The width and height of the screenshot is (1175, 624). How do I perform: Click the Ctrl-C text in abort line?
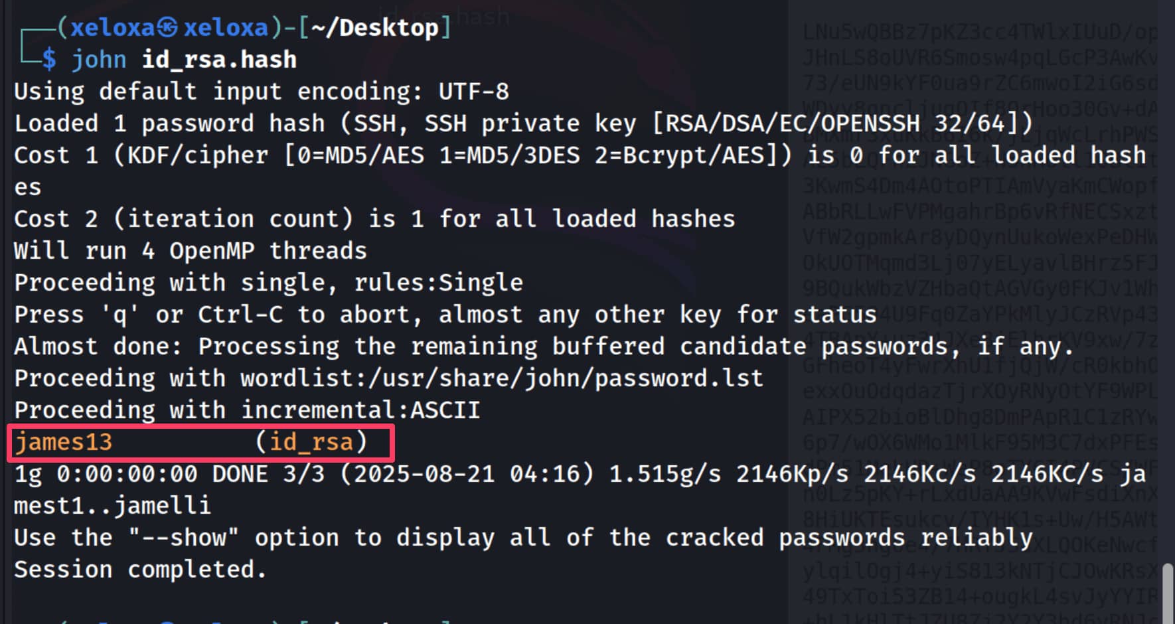click(240, 315)
